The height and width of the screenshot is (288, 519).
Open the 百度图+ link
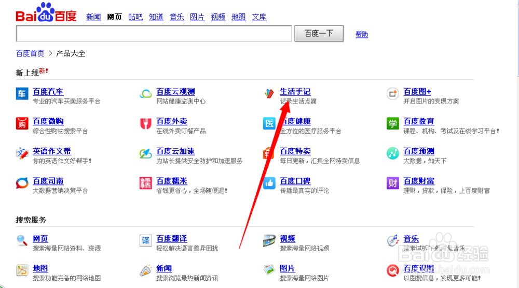(417, 92)
